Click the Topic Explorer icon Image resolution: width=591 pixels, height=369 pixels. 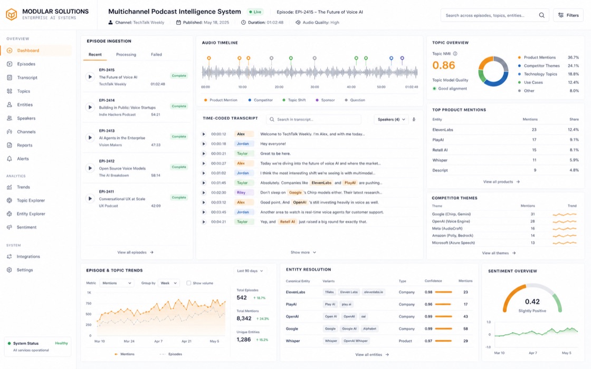click(x=9, y=201)
